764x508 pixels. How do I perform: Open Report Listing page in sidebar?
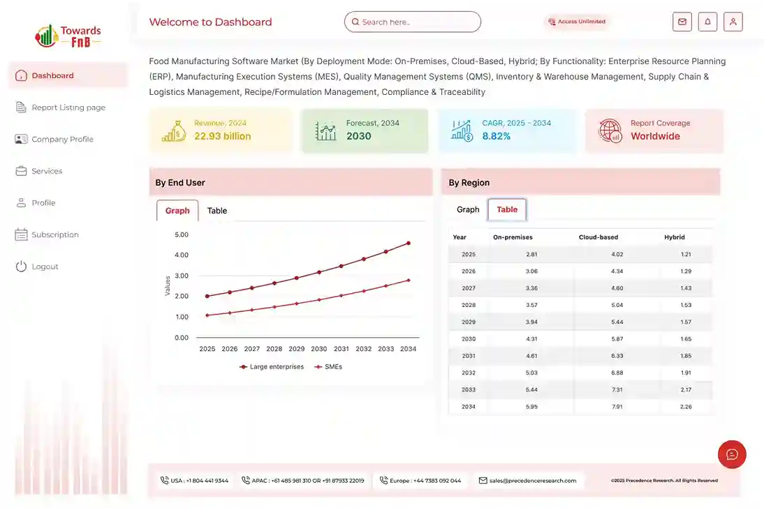(x=68, y=107)
